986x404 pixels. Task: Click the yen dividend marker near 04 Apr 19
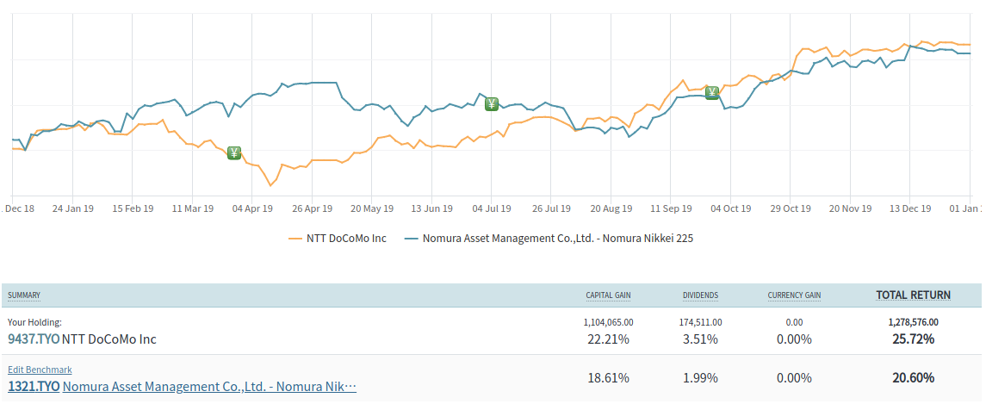pos(233,152)
